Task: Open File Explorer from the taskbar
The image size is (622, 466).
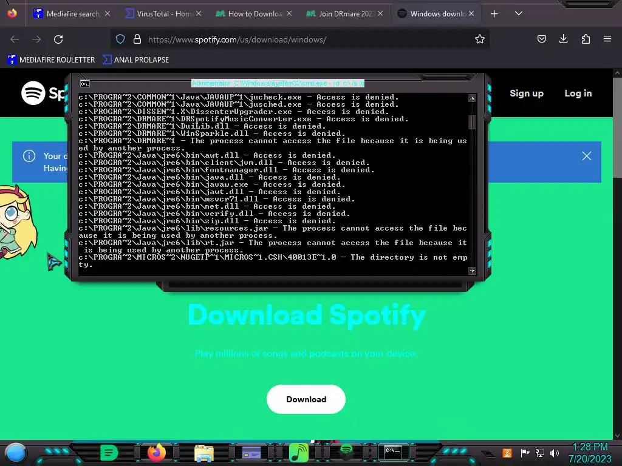Action: pyautogui.click(x=204, y=453)
